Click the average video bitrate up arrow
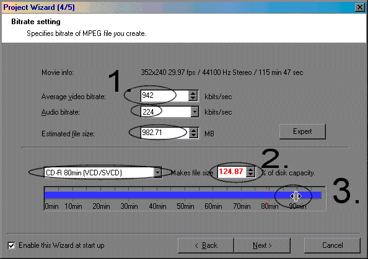 click(x=193, y=94)
